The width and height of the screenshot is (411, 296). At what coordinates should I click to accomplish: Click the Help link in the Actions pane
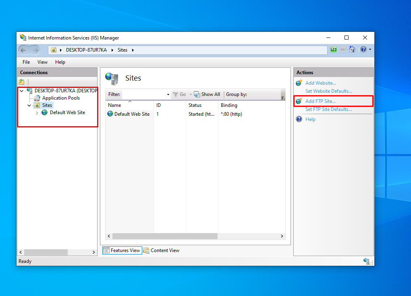pos(310,119)
